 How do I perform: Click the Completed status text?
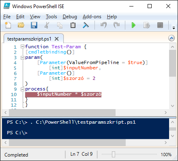(x=16, y=155)
